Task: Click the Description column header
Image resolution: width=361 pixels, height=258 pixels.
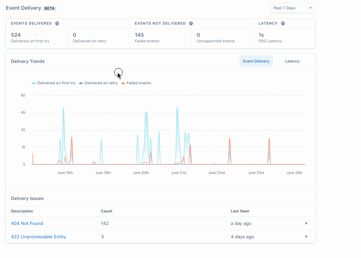Action: tap(22, 211)
